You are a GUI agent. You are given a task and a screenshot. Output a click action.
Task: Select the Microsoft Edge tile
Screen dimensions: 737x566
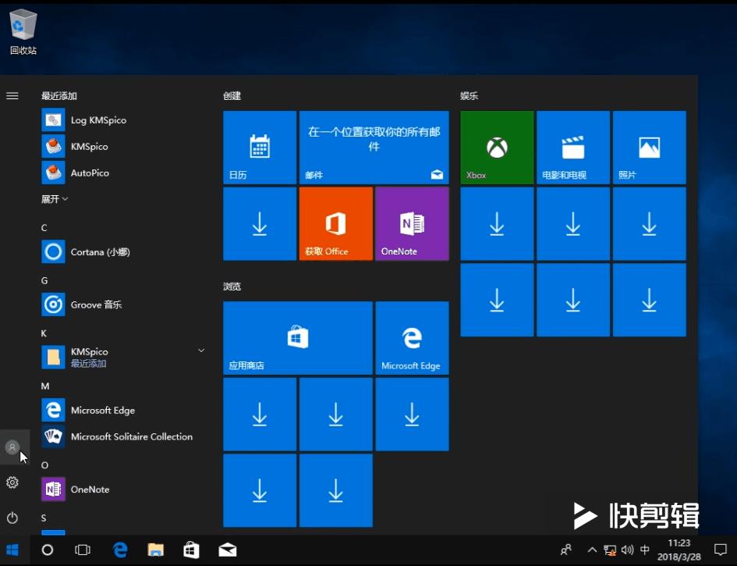[412, 337]
